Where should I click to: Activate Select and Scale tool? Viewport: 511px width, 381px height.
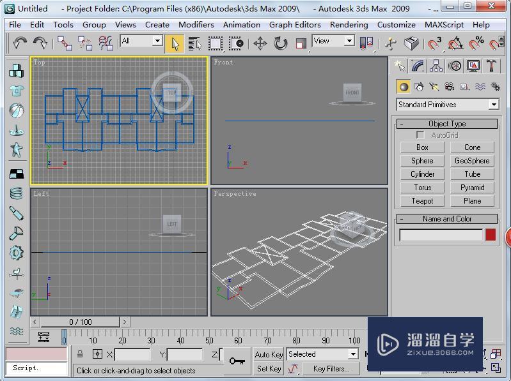tap(301, 43)
